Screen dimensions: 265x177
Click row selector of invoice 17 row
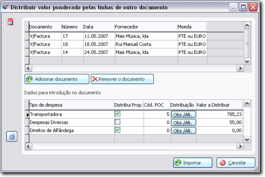tap(27, 36)
